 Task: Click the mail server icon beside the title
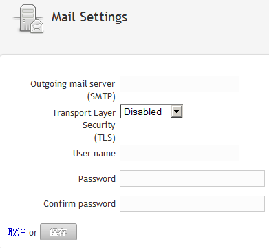point(28,19)
